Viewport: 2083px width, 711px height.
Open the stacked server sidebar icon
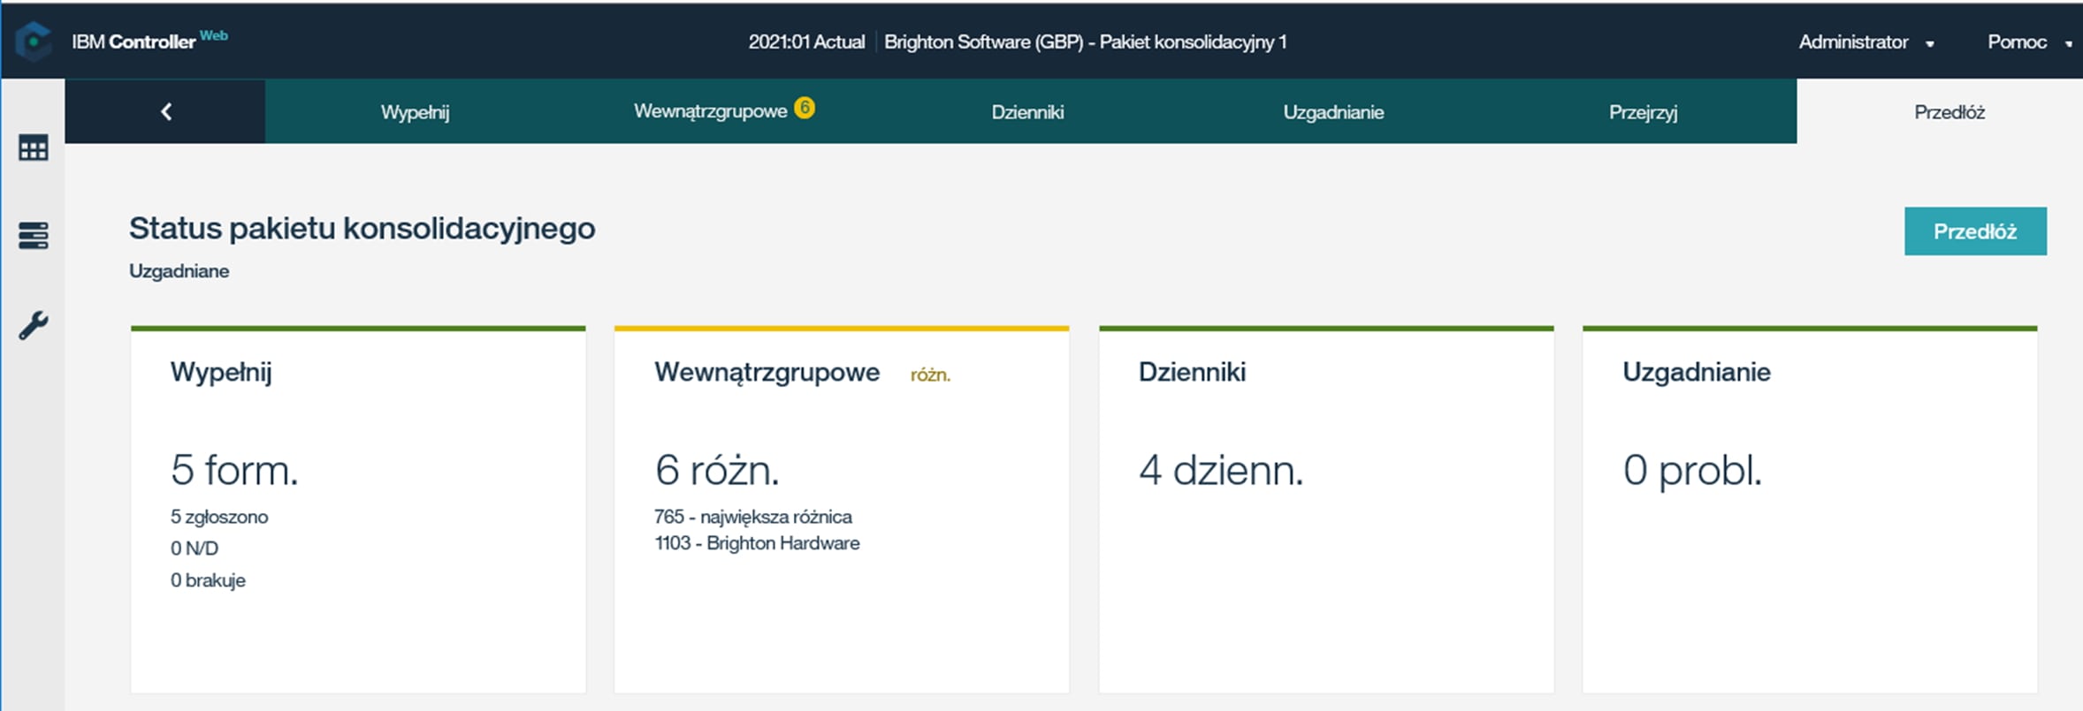pos(34,236)
